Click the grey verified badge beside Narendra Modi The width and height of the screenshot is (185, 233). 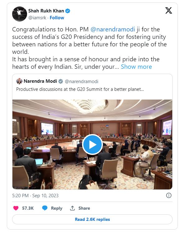pos(61,81)
